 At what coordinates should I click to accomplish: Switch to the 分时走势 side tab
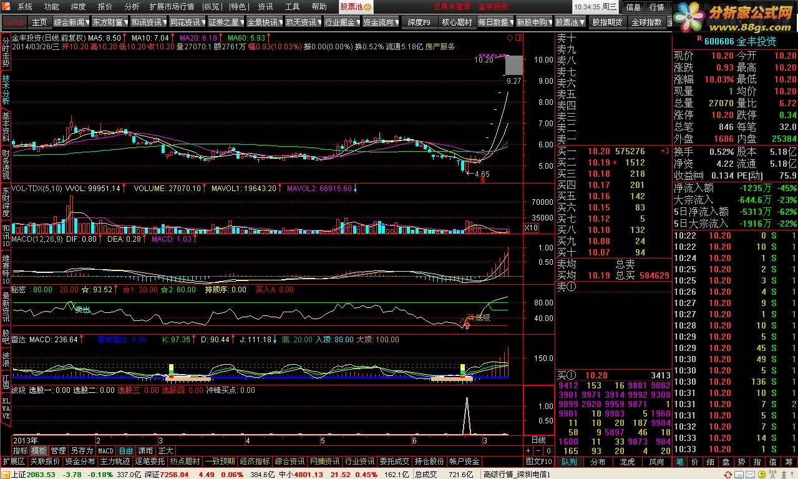(x=6, y=52)
